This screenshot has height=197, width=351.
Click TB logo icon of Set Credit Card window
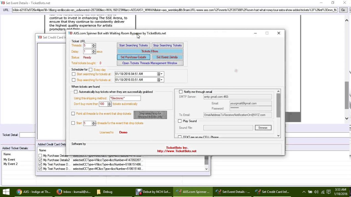(39, 37)
